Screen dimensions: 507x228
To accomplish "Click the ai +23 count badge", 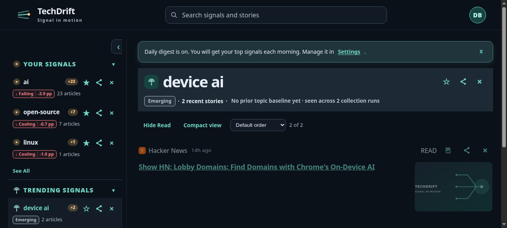I will (72, 82).
